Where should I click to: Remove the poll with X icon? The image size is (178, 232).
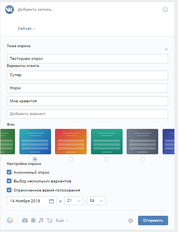166,49
